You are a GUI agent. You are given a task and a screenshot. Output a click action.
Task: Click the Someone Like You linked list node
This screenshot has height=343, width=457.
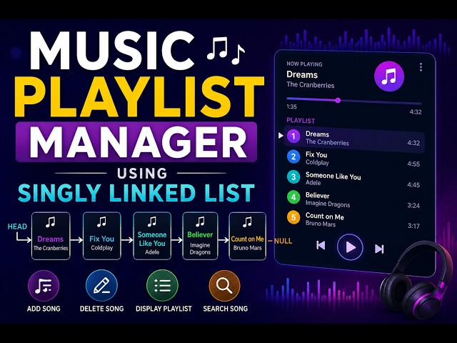[152, 236]
